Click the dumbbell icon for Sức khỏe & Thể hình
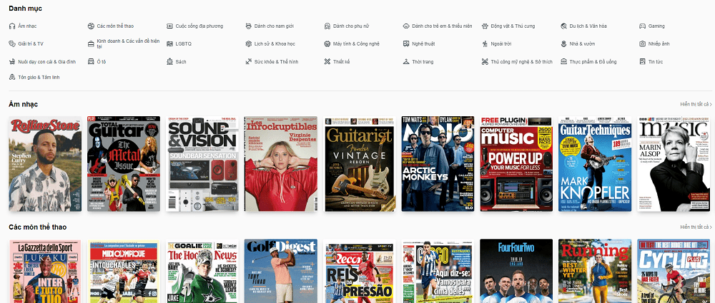 coord(248,62)
